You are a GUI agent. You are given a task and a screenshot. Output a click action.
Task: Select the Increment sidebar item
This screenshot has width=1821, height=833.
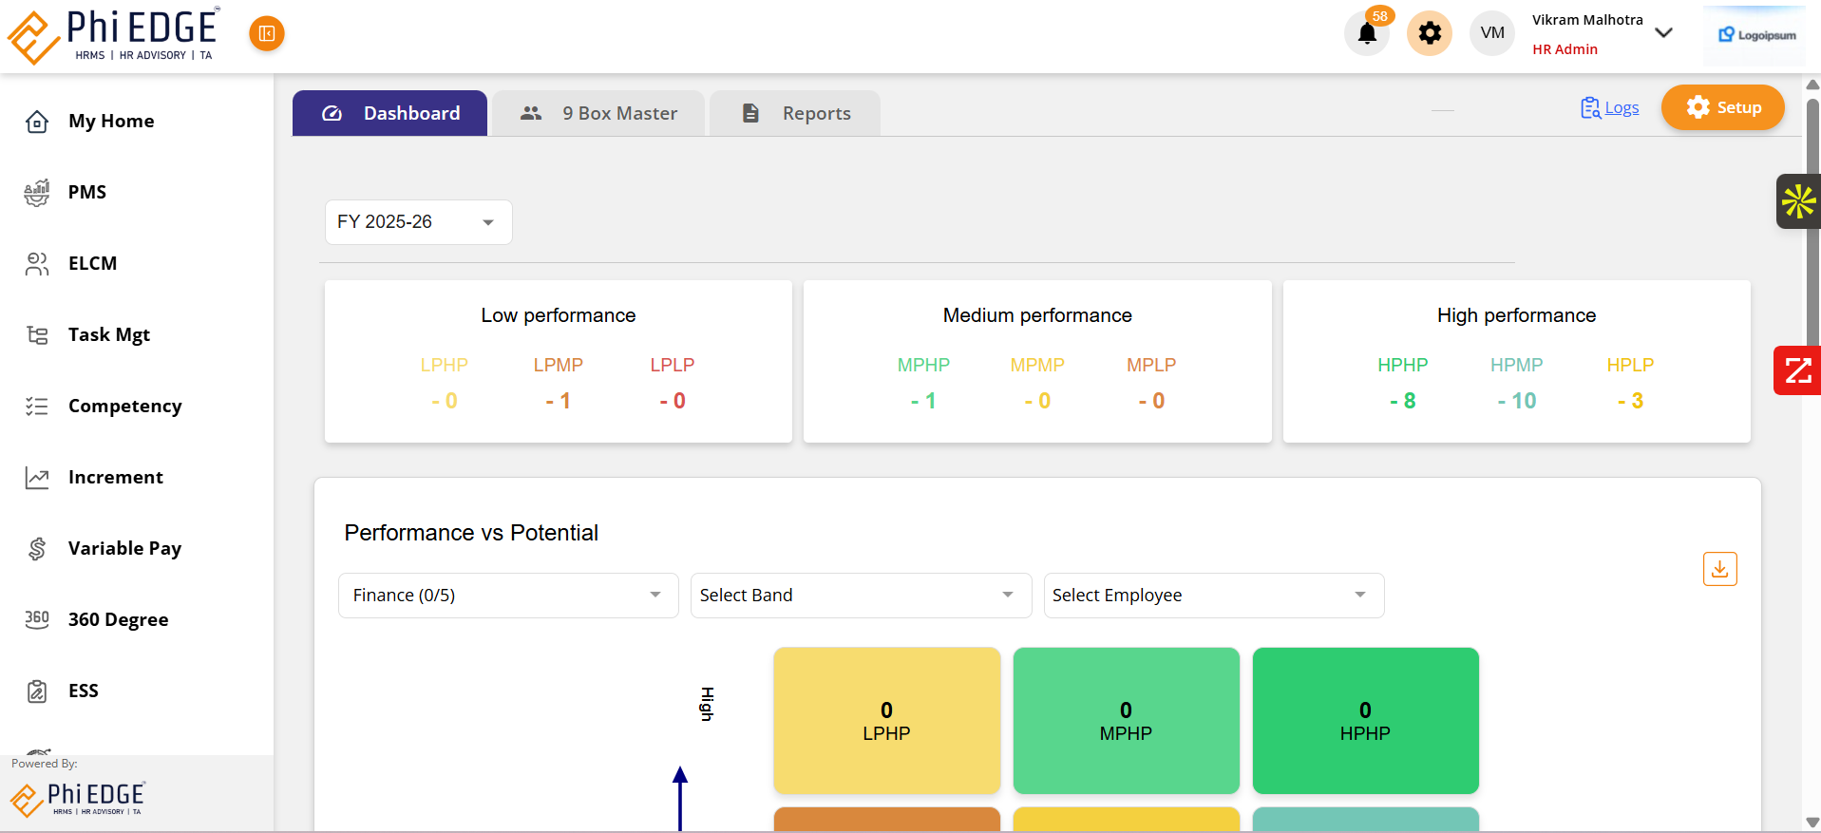[x=115, y=477]
